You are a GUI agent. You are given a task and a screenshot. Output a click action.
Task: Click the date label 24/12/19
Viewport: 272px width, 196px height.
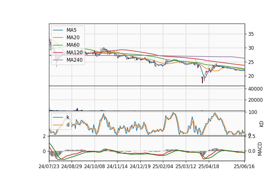[140, 166]
